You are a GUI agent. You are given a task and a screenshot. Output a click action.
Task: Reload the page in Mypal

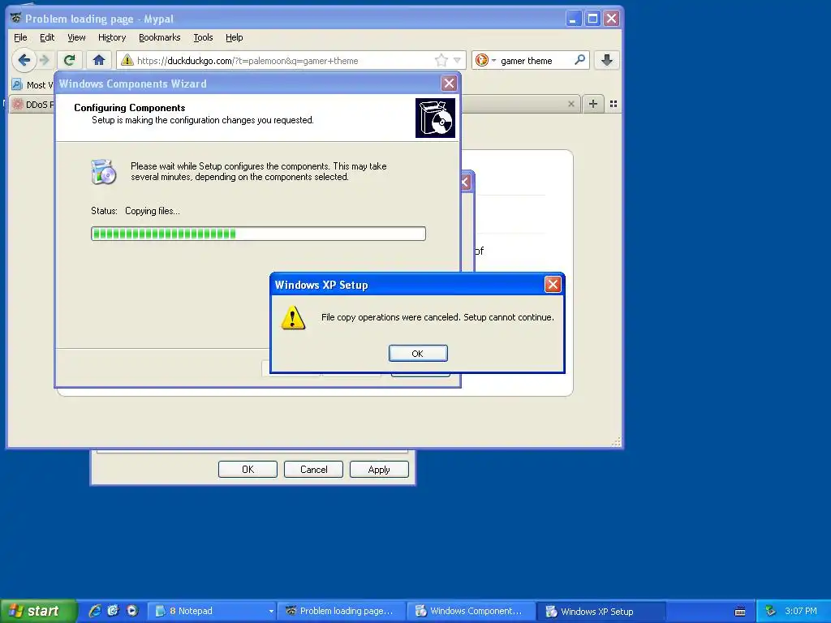(70, 60)
